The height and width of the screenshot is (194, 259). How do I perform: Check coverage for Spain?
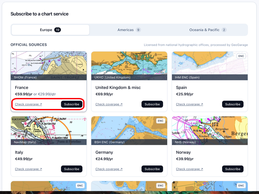tap(189, 104)
